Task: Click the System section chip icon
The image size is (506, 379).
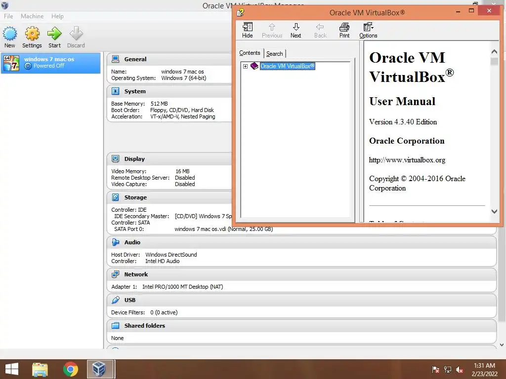Action: pyautogui.click(x=115, y=91)
